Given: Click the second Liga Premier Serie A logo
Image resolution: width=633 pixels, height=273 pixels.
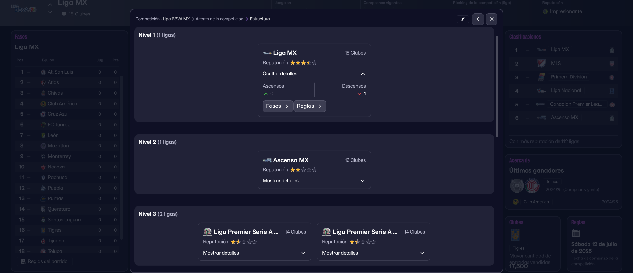Looking at the screenshot, I should coord(326,232).
